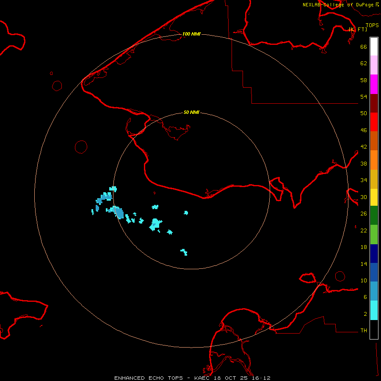This screenshot has height=381, width=381.
Task: Click the '6' legend value
Action: pyautogui.click(x=365, y=297)
